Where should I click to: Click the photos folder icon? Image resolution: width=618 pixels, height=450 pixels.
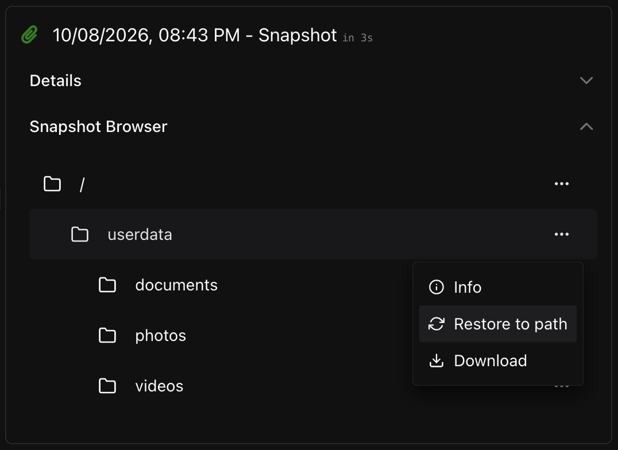point(107,335)
